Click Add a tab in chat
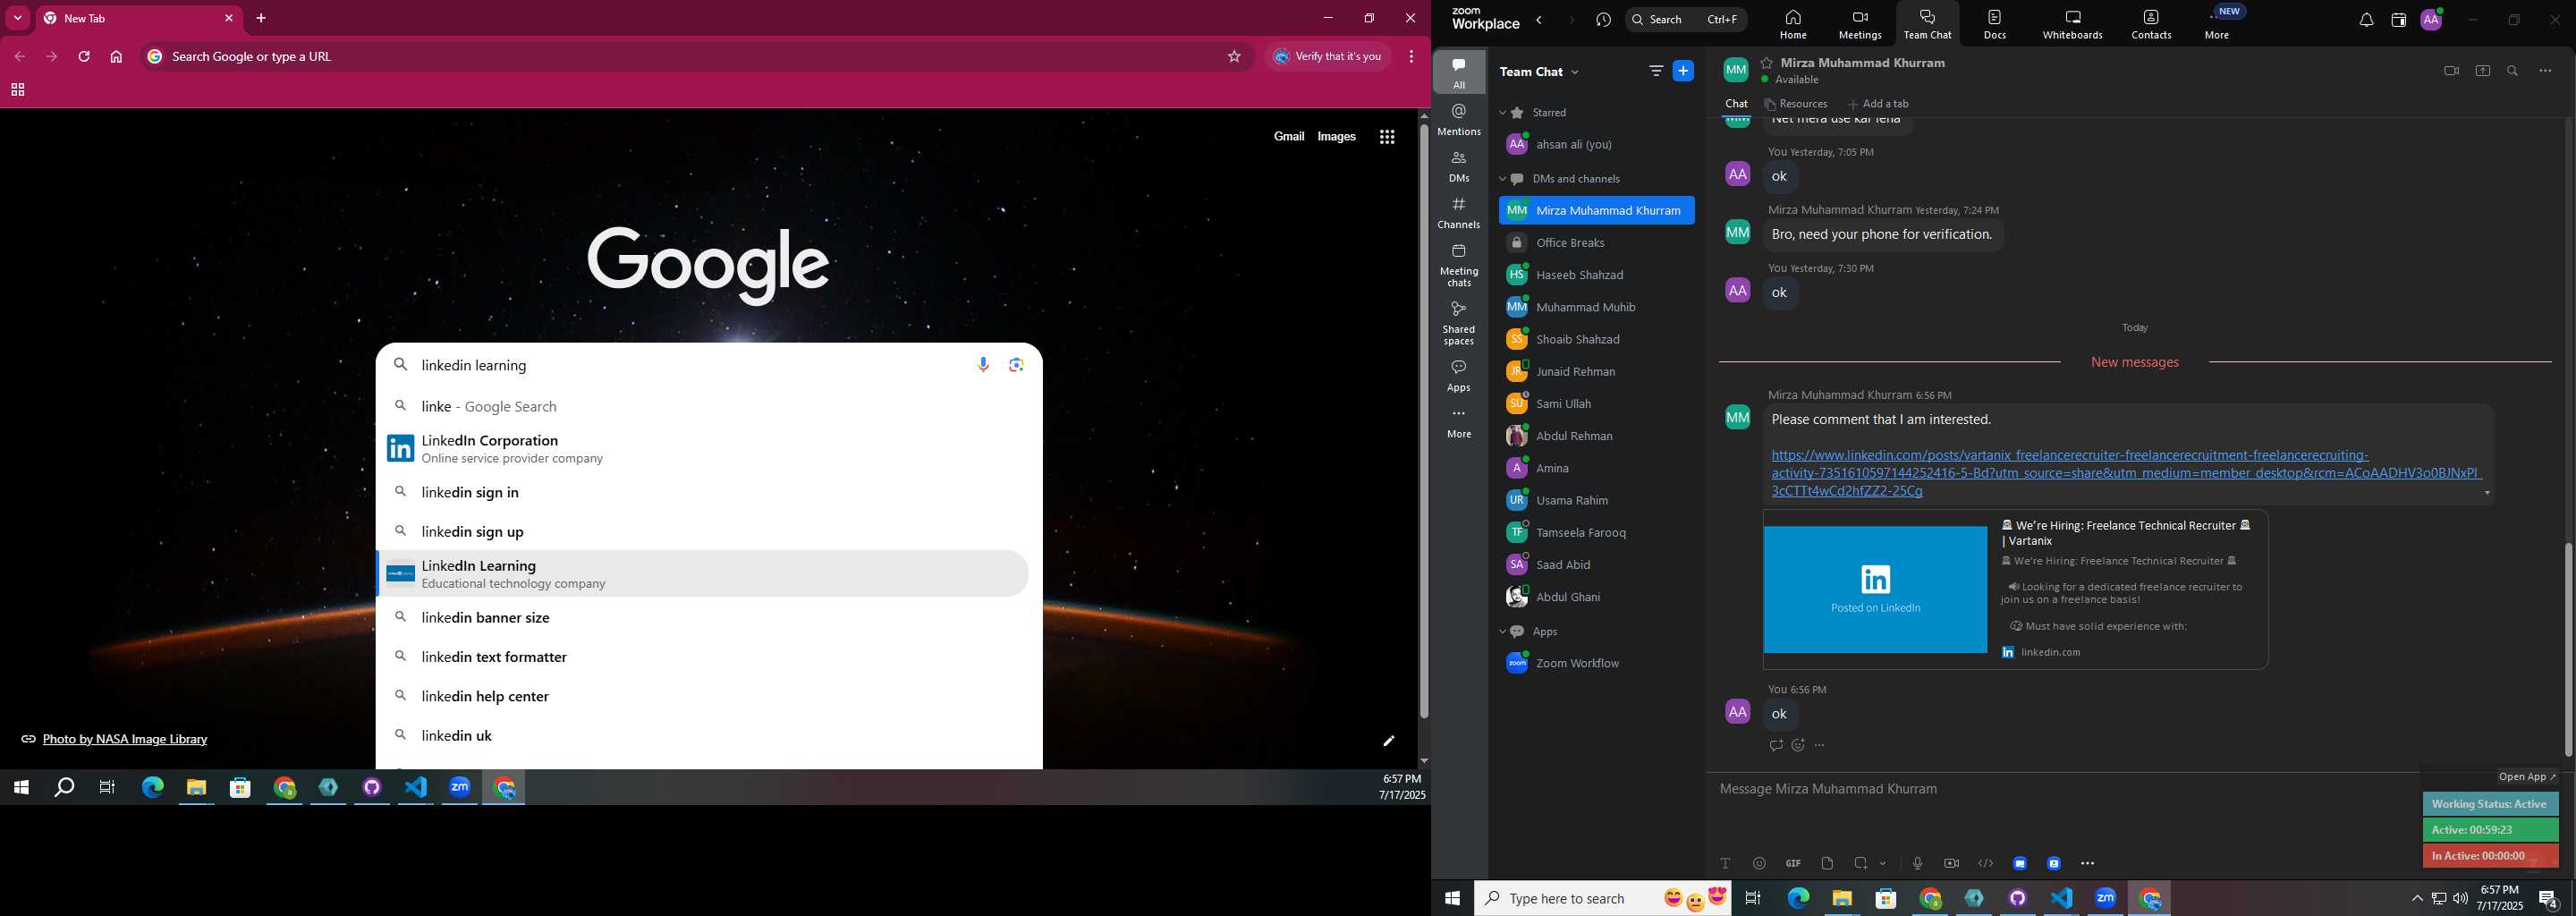The image size is (2576, 916). click(x=1878, y=104)
